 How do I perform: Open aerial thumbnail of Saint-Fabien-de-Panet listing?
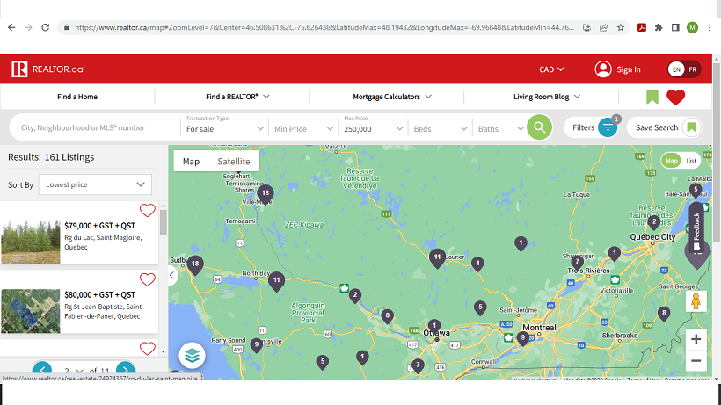pyautogui.click(x=31, y=311)
